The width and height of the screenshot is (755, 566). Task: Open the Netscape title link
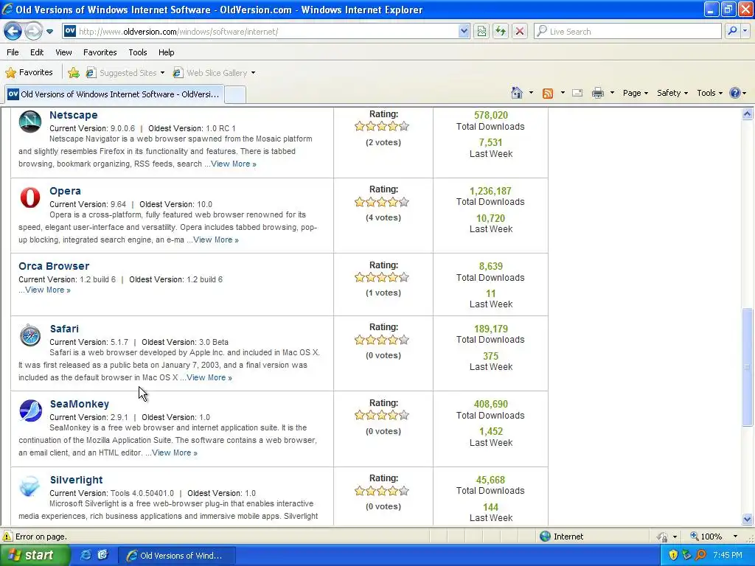pyautogui.click(x=73, y=115)
